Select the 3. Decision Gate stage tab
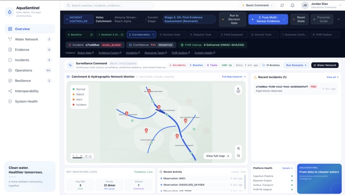 [172, 35]
